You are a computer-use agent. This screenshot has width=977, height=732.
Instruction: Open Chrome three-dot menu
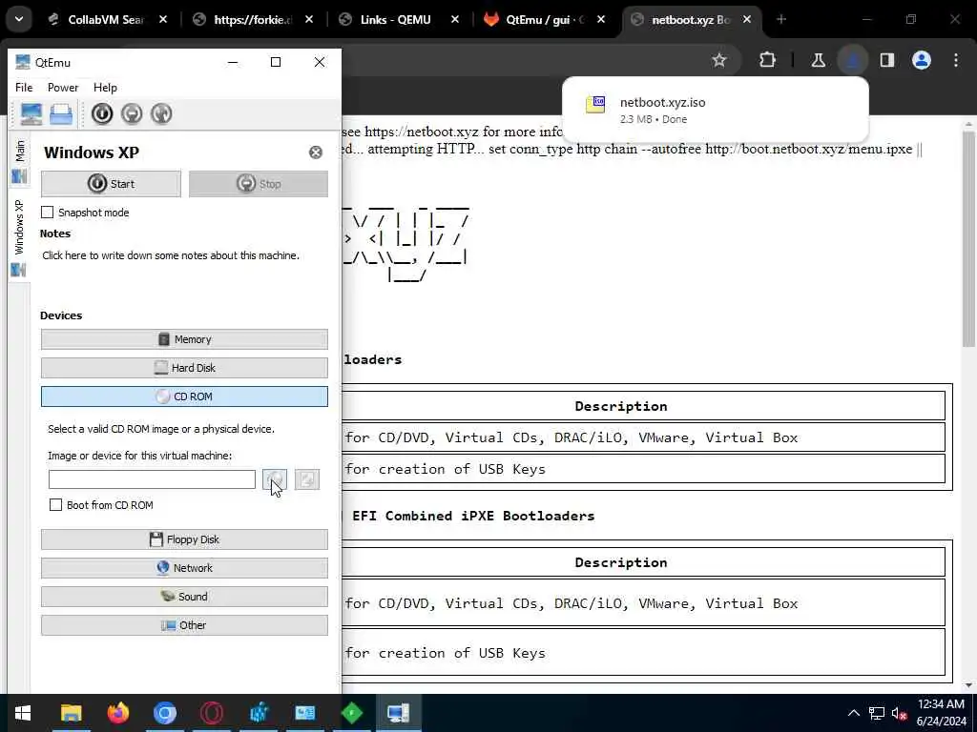click(956, 60)
